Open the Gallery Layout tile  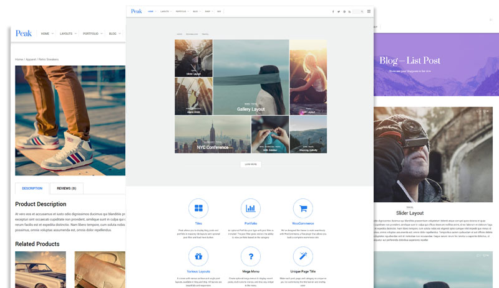[x=251, y=77]
